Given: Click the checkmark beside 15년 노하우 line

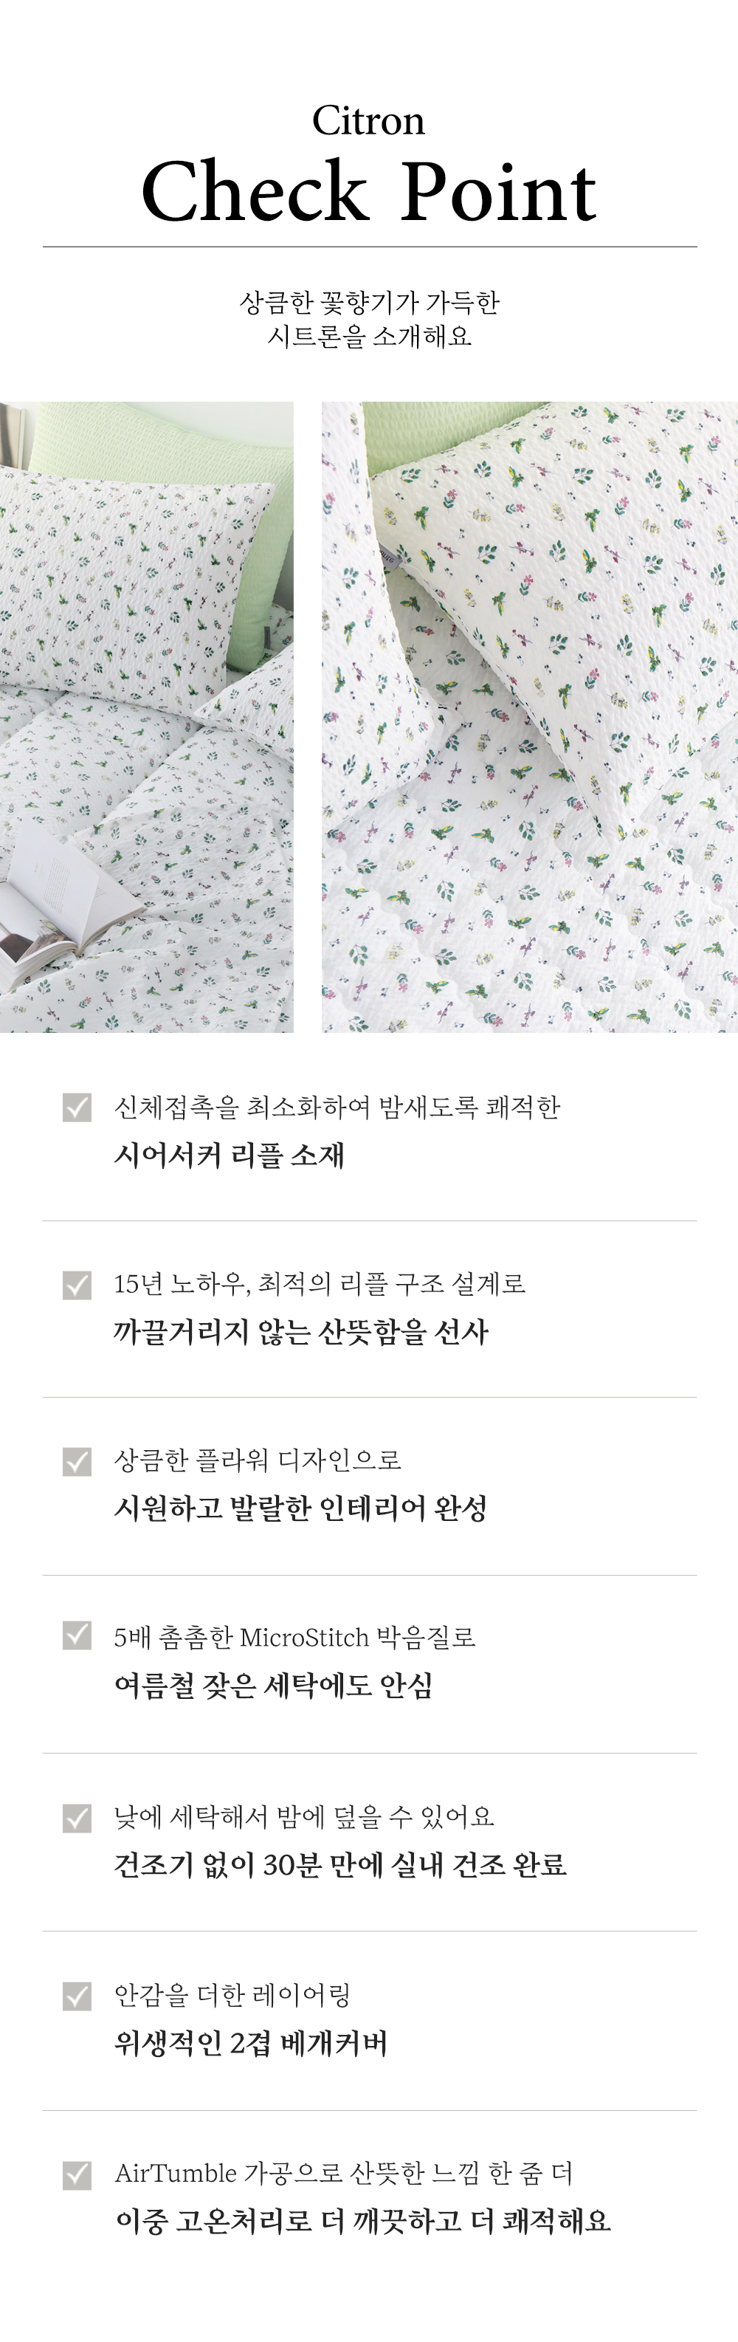Looking at the screenshot, I should point(77,1285).
